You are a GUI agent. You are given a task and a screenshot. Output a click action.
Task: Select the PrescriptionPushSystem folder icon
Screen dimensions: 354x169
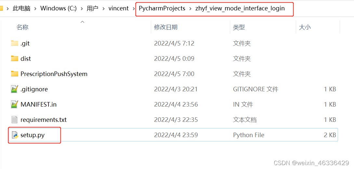[14, 74]
